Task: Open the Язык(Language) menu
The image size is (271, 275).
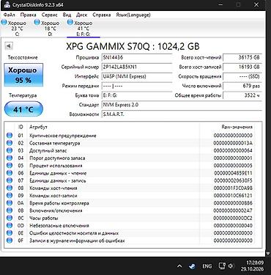Action: 133,15
